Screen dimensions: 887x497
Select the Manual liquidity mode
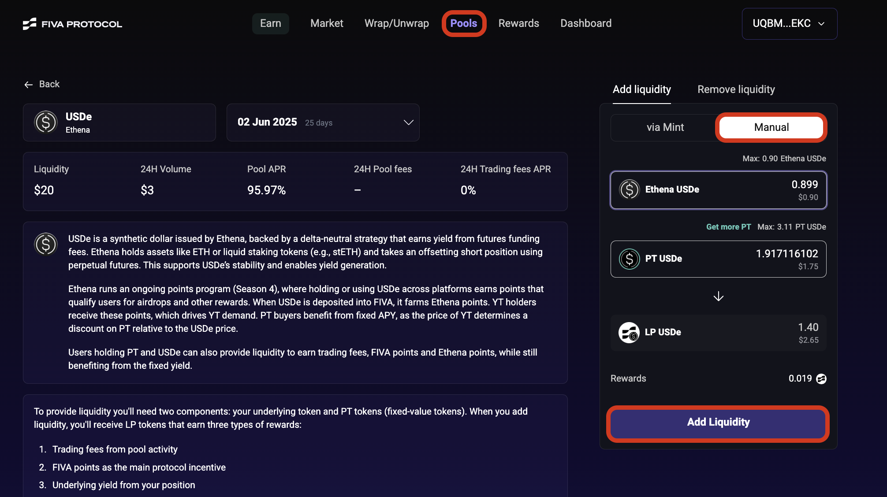771,127
